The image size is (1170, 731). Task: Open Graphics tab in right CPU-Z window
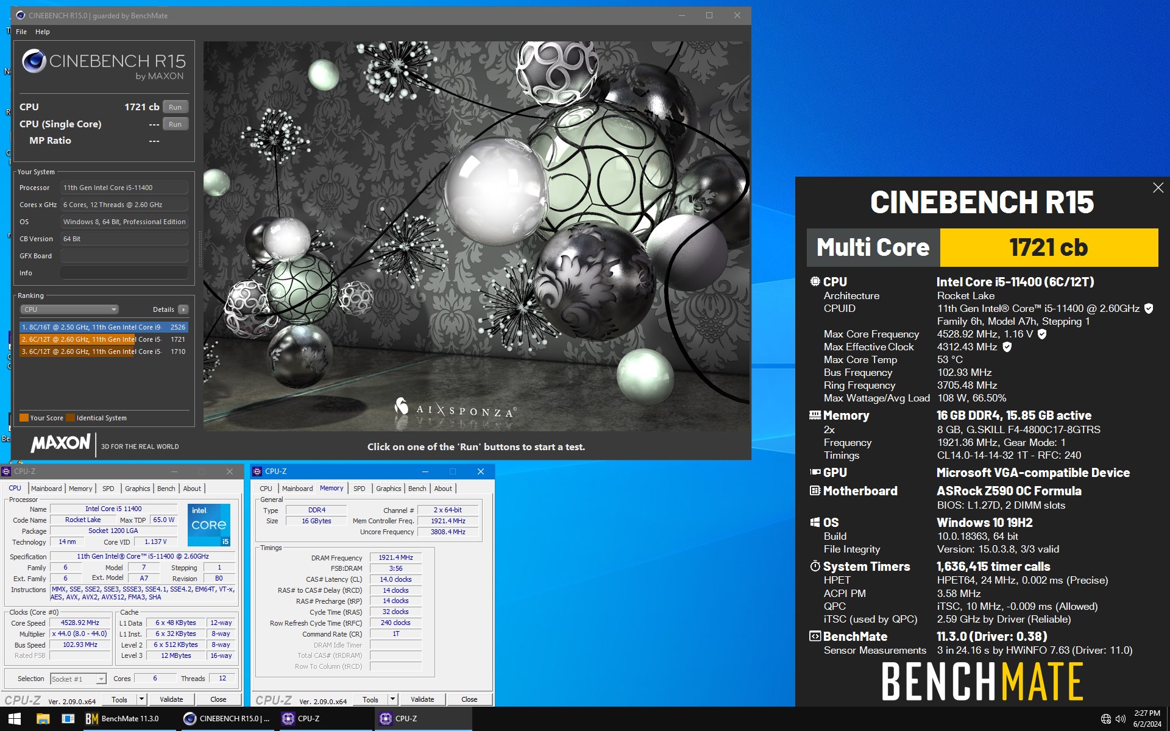[x=389, y=489]
